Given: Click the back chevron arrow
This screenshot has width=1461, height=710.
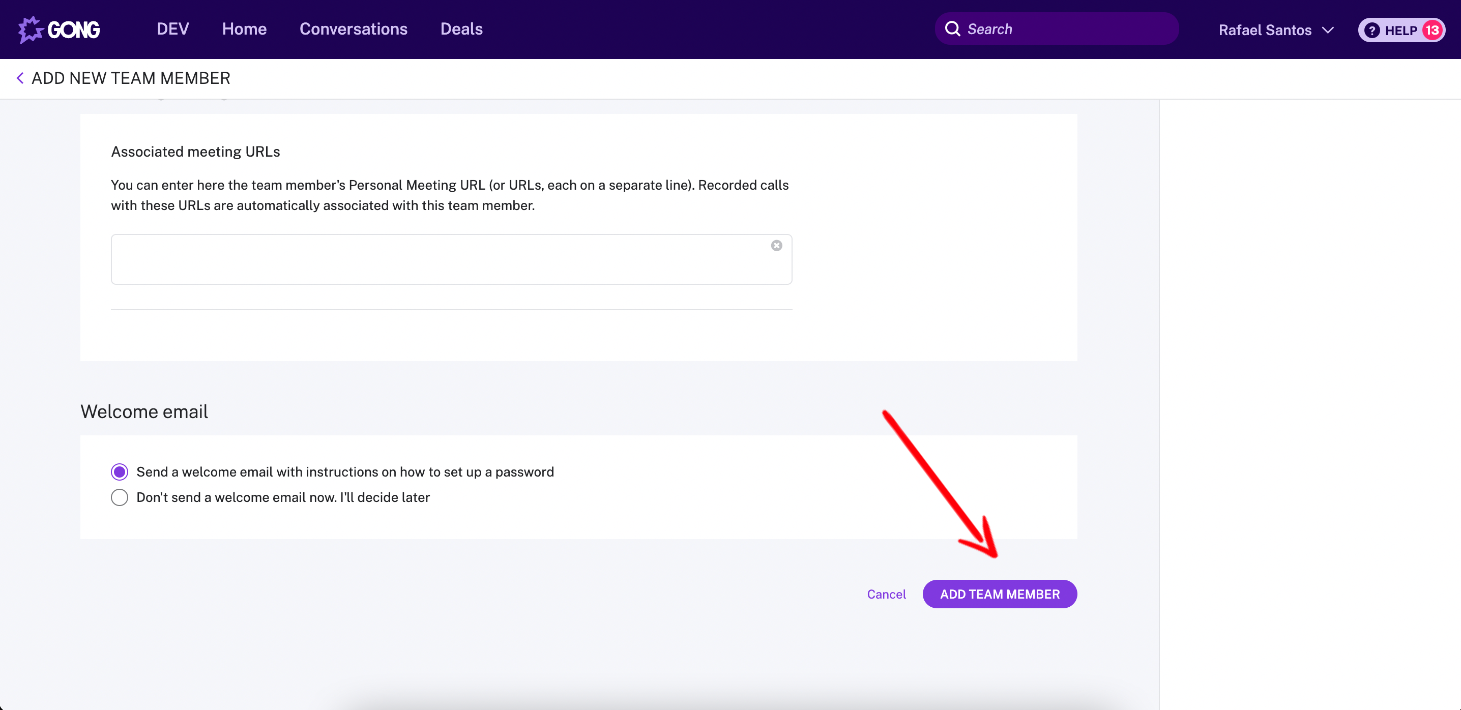Looking at the screenshot, I should point(20,78).
